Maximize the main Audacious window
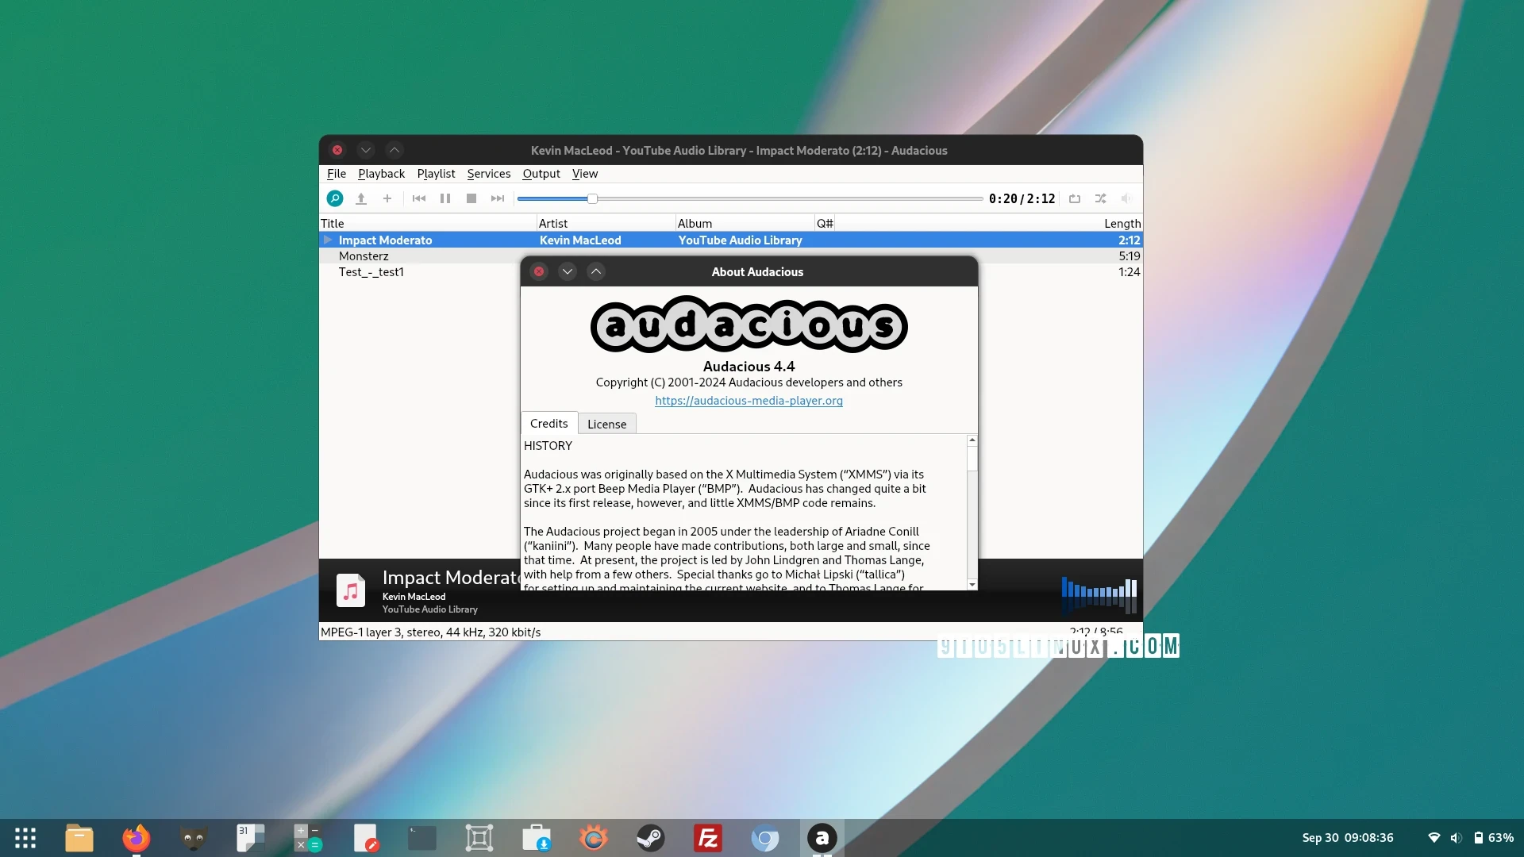Viewport: 1524px width, 857px height. pyautogui.click(x=394, y=150)
